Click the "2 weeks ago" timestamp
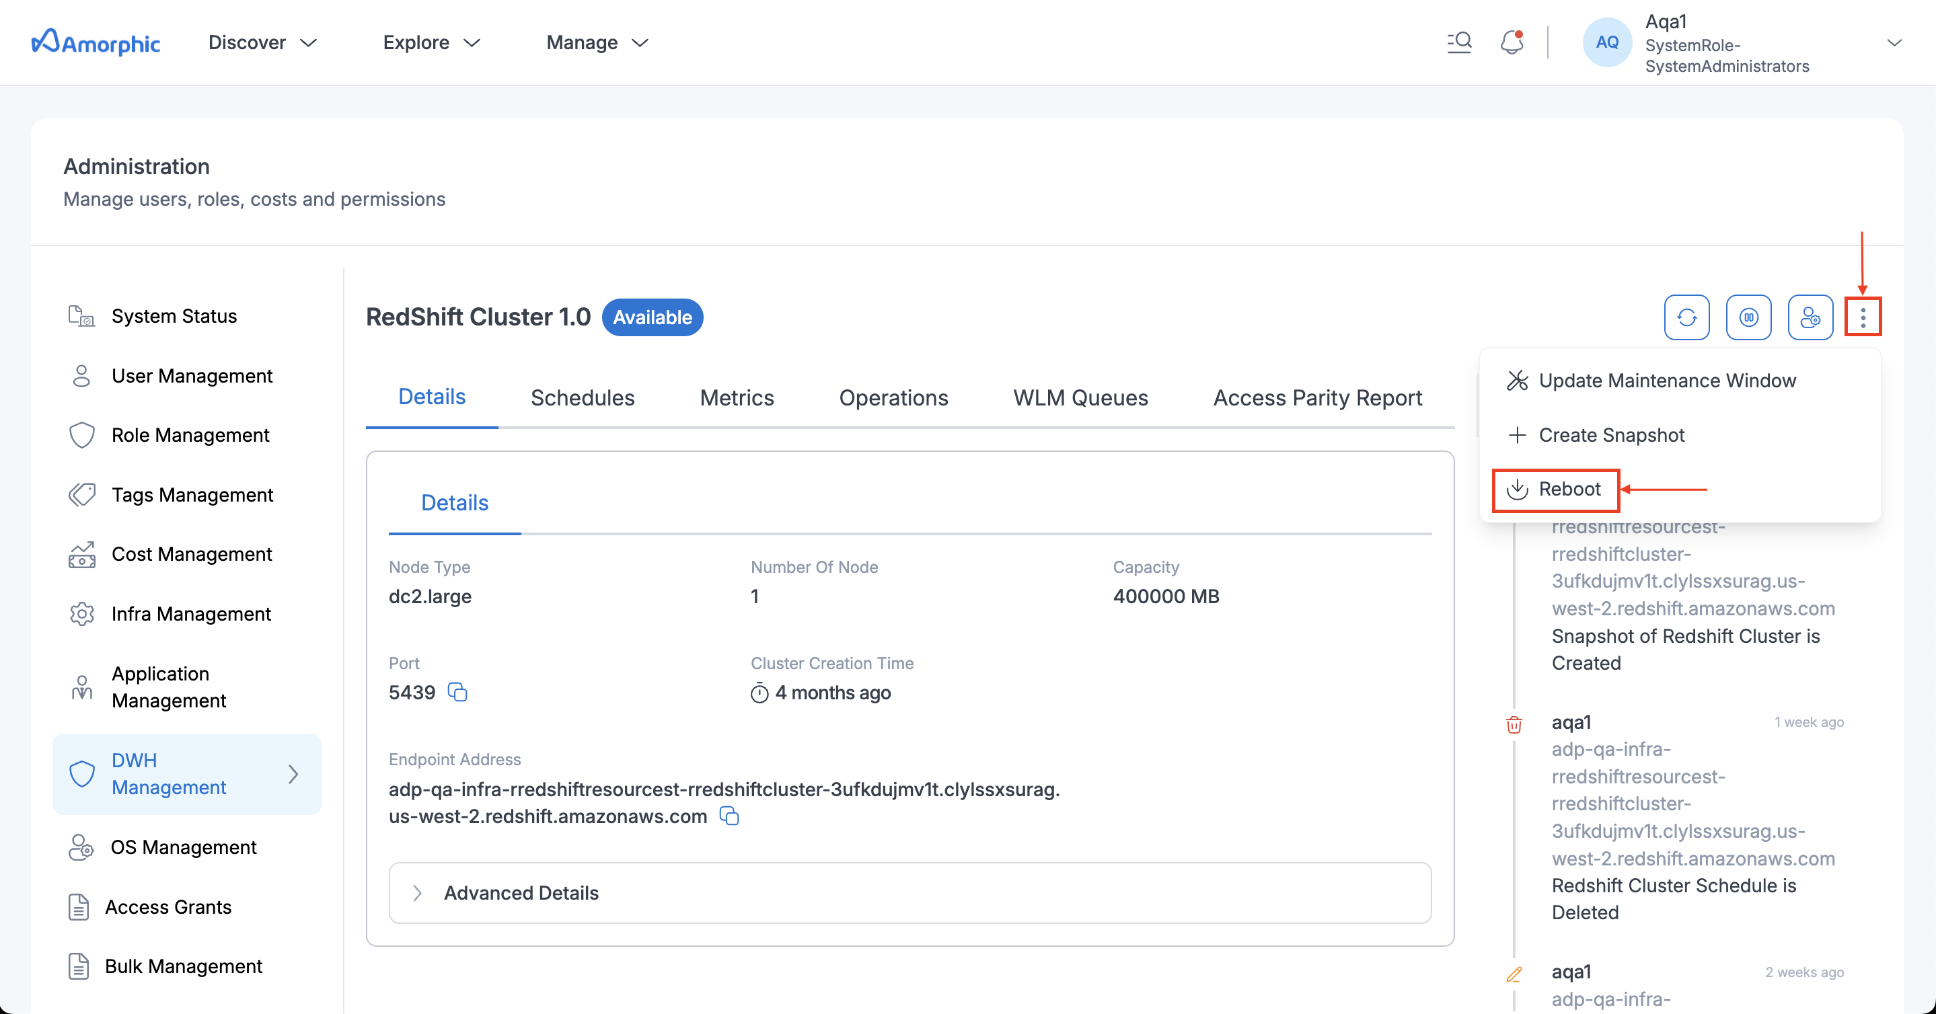The width and height of the screenshot is (1936, 1014). [1803, 972]
